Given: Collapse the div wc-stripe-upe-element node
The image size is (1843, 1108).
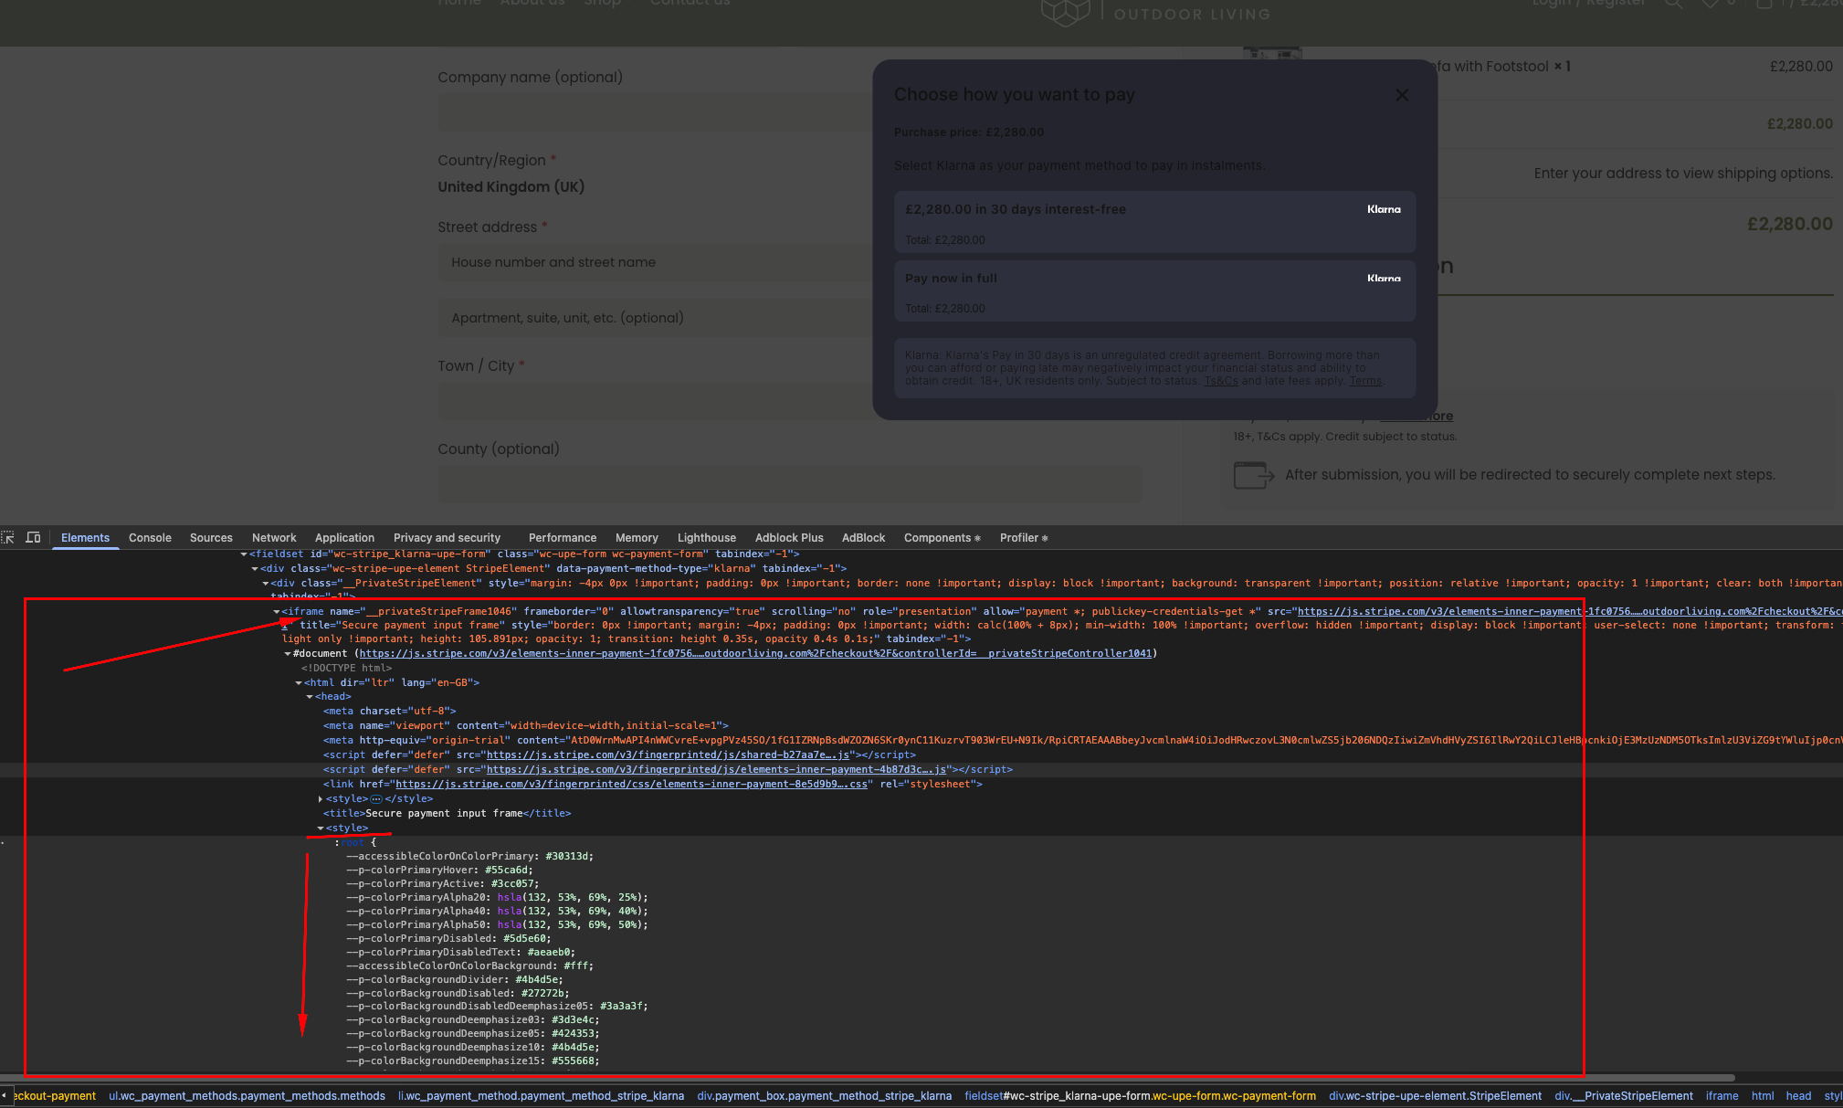Looking at the screenshot, I should (255, 569).
